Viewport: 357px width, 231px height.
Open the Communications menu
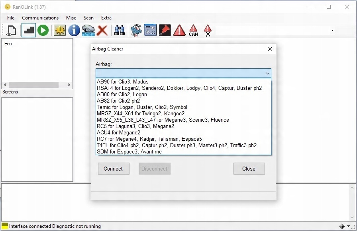[x=40, y=18]
